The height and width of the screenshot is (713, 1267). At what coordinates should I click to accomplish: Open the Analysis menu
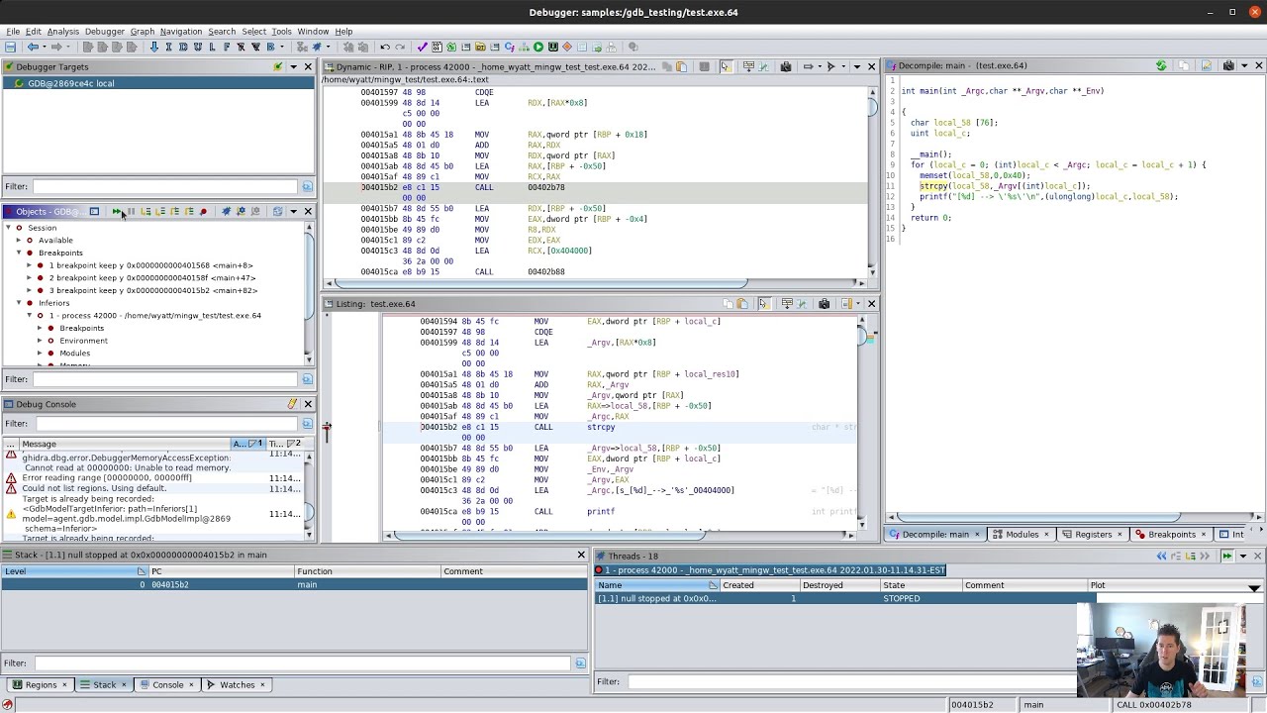[62, 32]
